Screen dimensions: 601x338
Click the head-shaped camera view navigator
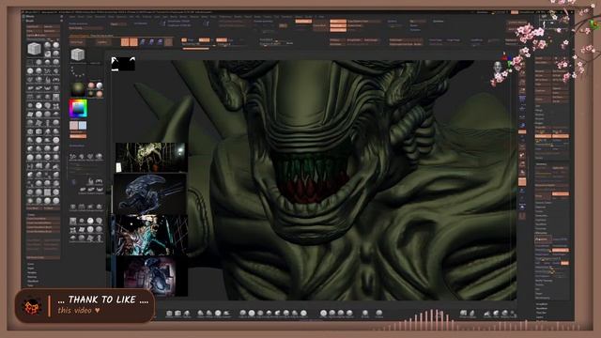coord(498,68)
